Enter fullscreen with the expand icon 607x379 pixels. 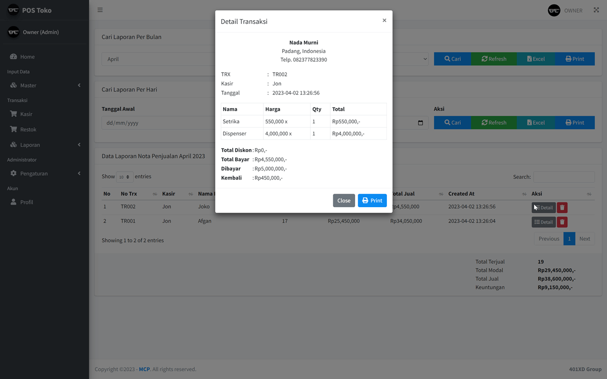[x=595, y=10]
